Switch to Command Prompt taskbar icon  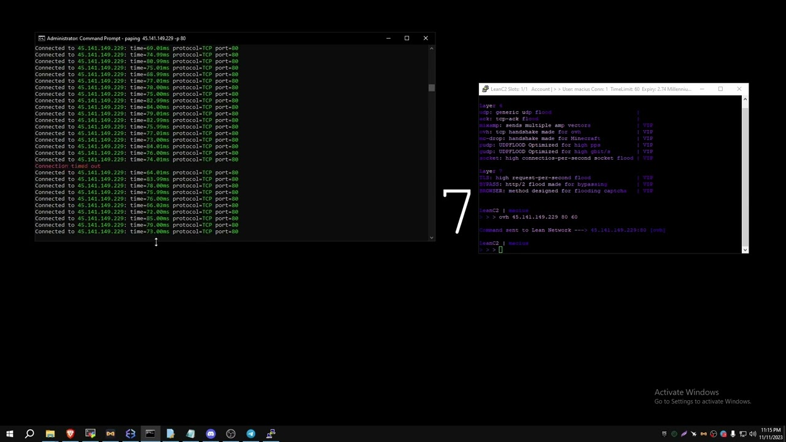(150, 434)
